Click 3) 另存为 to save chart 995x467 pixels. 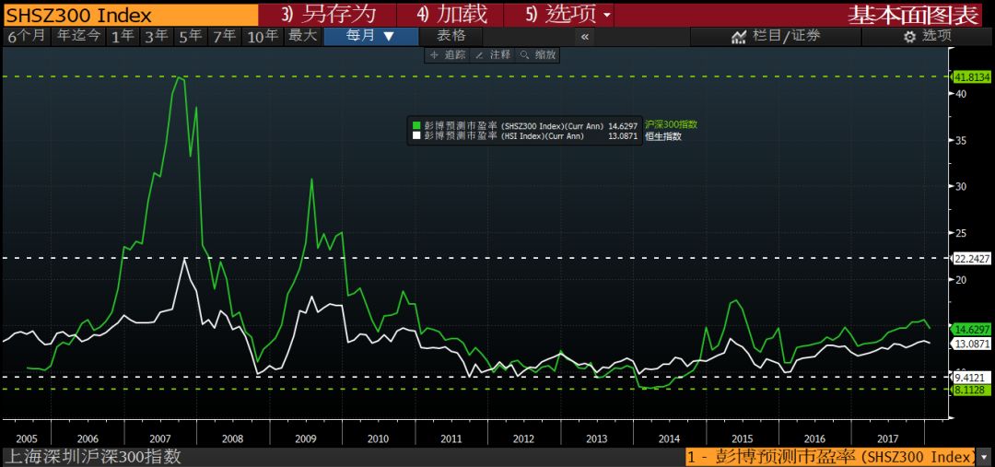point(327,15)
